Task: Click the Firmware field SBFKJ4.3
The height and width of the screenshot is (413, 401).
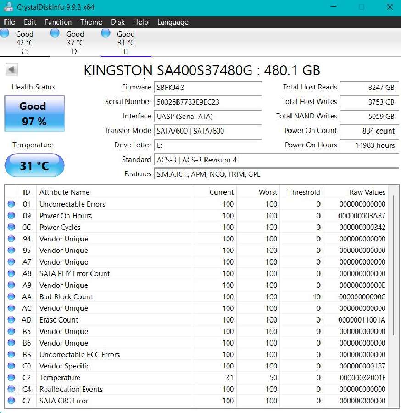Action: (x=208, y=88)
